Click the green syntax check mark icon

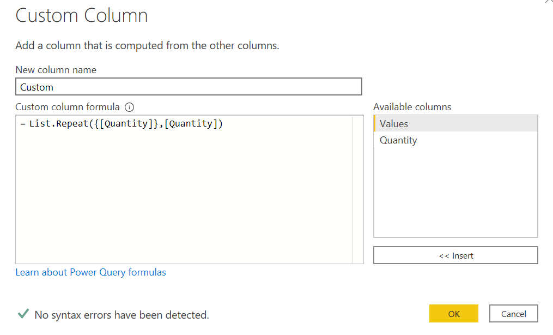23,314
